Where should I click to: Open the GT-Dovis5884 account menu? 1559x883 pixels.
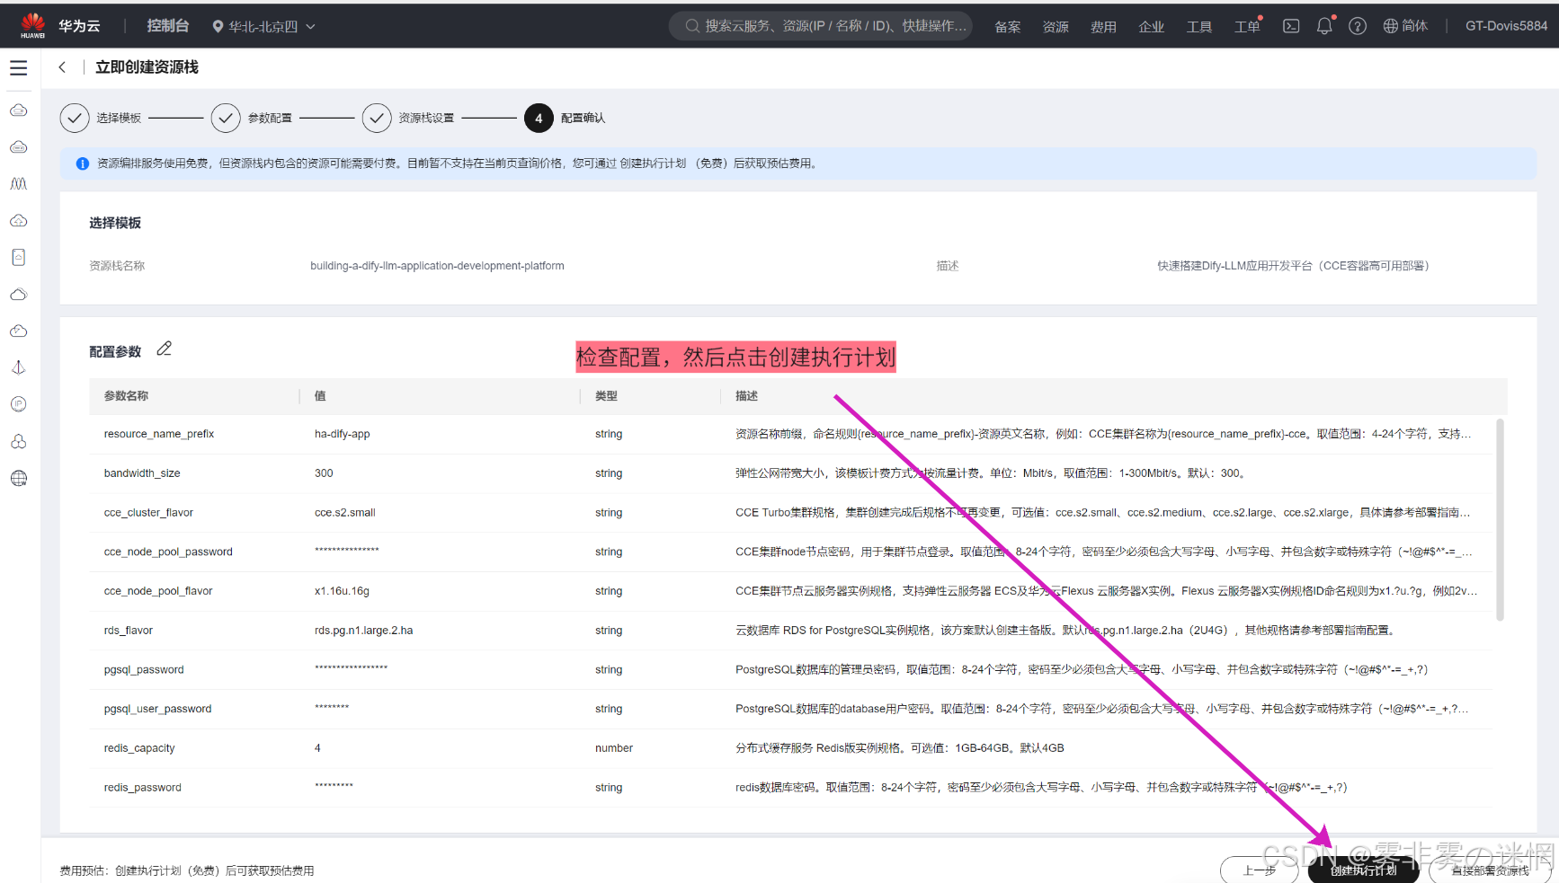coord(1506,26)
